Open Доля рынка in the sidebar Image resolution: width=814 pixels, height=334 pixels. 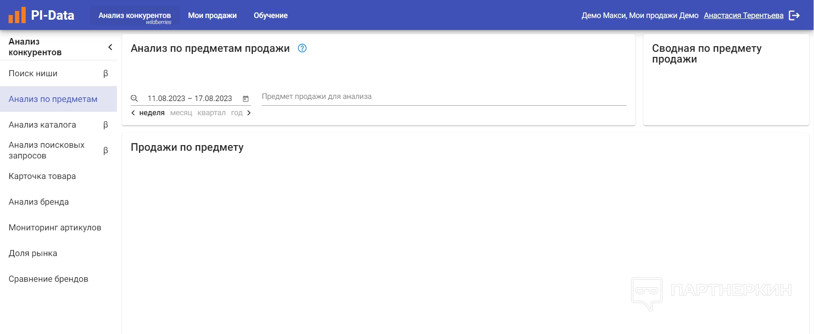[58, 253]
